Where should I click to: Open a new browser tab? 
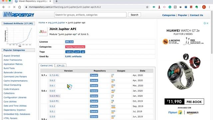click(57, 1)
